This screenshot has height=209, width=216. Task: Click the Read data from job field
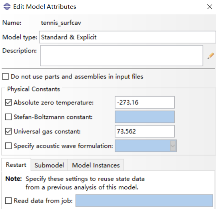144,200
